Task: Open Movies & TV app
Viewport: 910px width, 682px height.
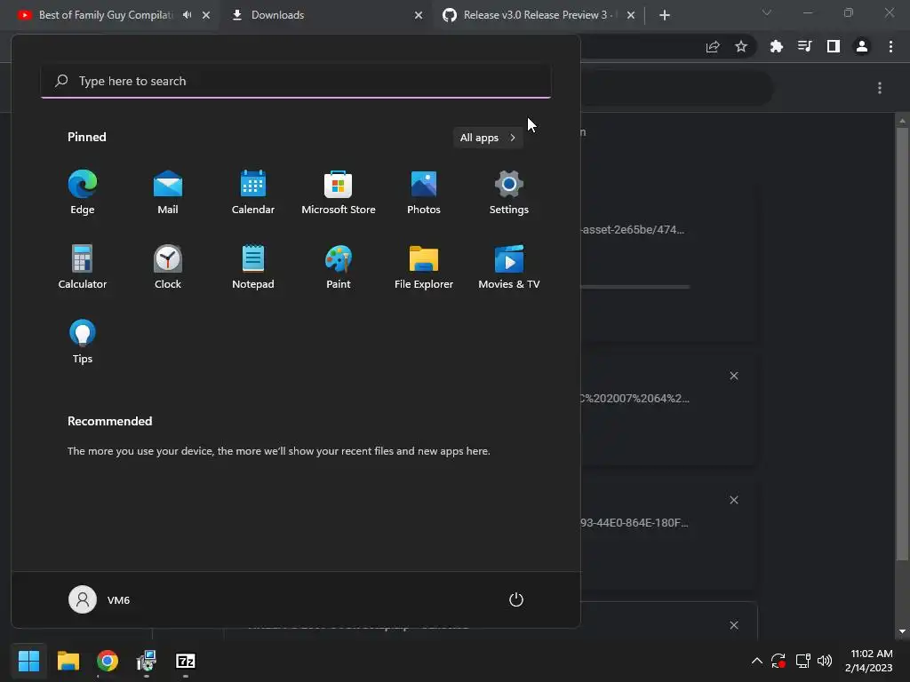Action: point(509,266)
